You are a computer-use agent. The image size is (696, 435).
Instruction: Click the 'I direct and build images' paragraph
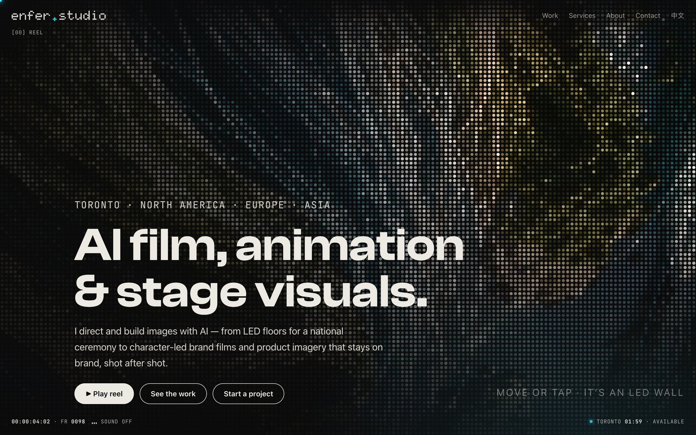(229, 347)
